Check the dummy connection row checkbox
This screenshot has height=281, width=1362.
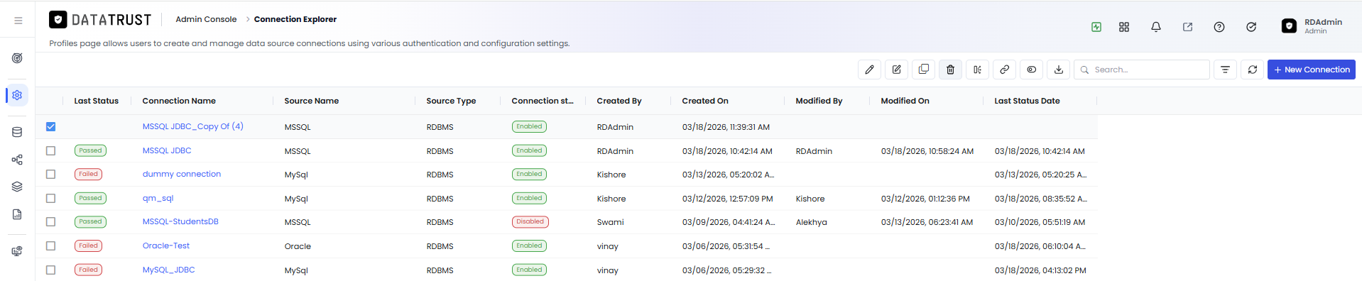pos(50,175)
